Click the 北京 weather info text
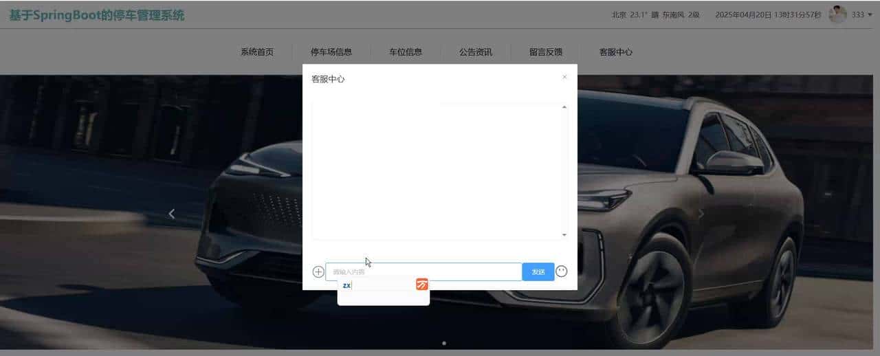This screenshot has width=880, height=356. [x=656, y=14]
